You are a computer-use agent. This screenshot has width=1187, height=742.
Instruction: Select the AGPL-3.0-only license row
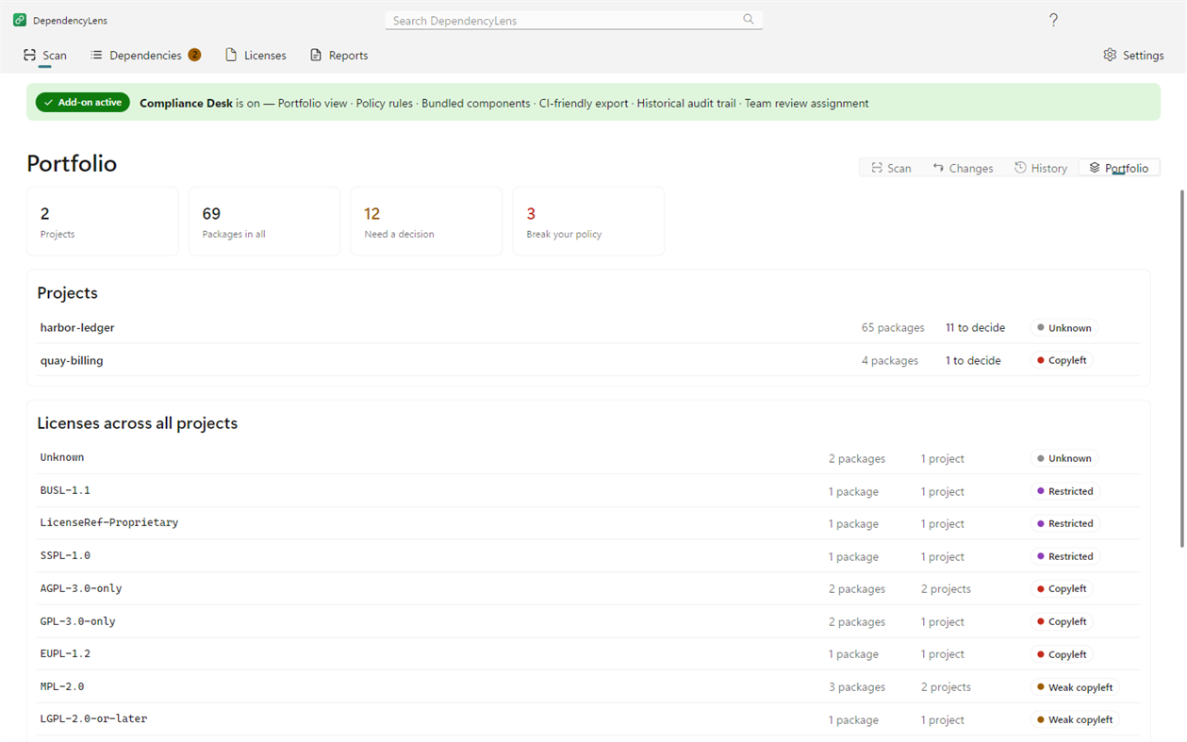[x=588, y=588]
